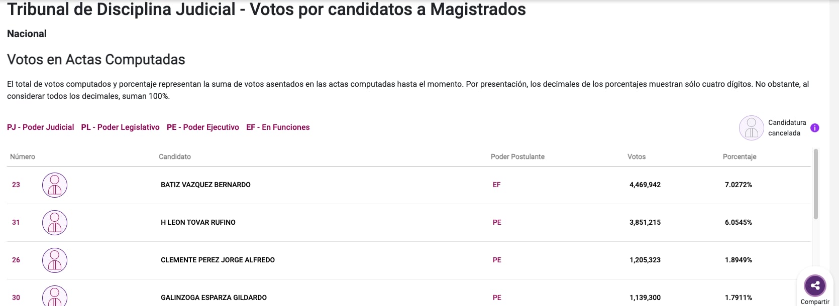Click the PE tag on H LEON TOVAR's row
Image resolution: width=839 pixels, height=306 pixels.
point(496,222)
